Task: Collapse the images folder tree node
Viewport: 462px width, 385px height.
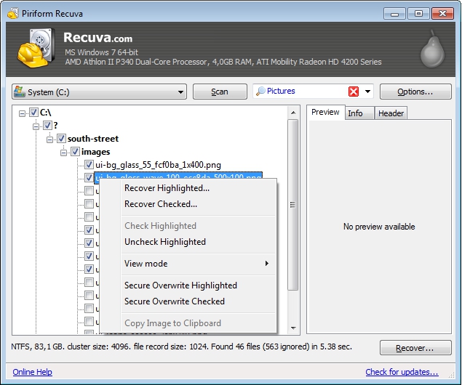Action: click(64, 152)
